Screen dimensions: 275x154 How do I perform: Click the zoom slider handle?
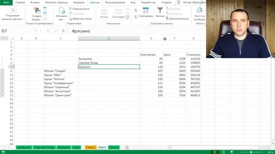tap(251, 152)
